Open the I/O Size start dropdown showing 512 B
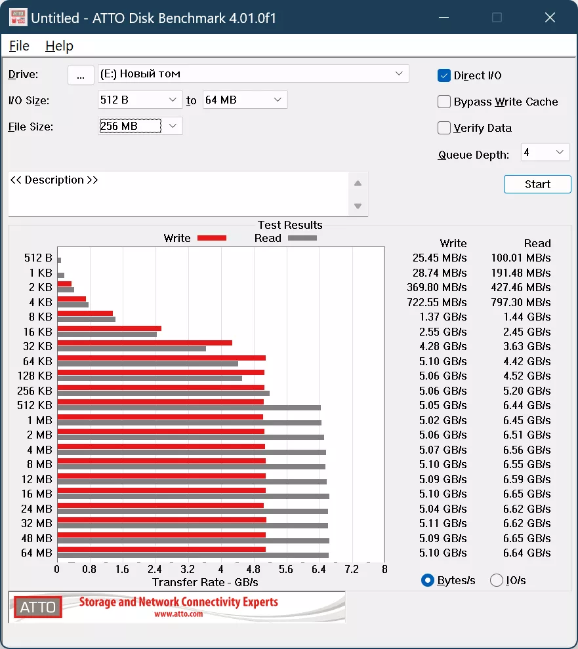Viewport: 578px width, 649px height. click(x=140, y=100)
